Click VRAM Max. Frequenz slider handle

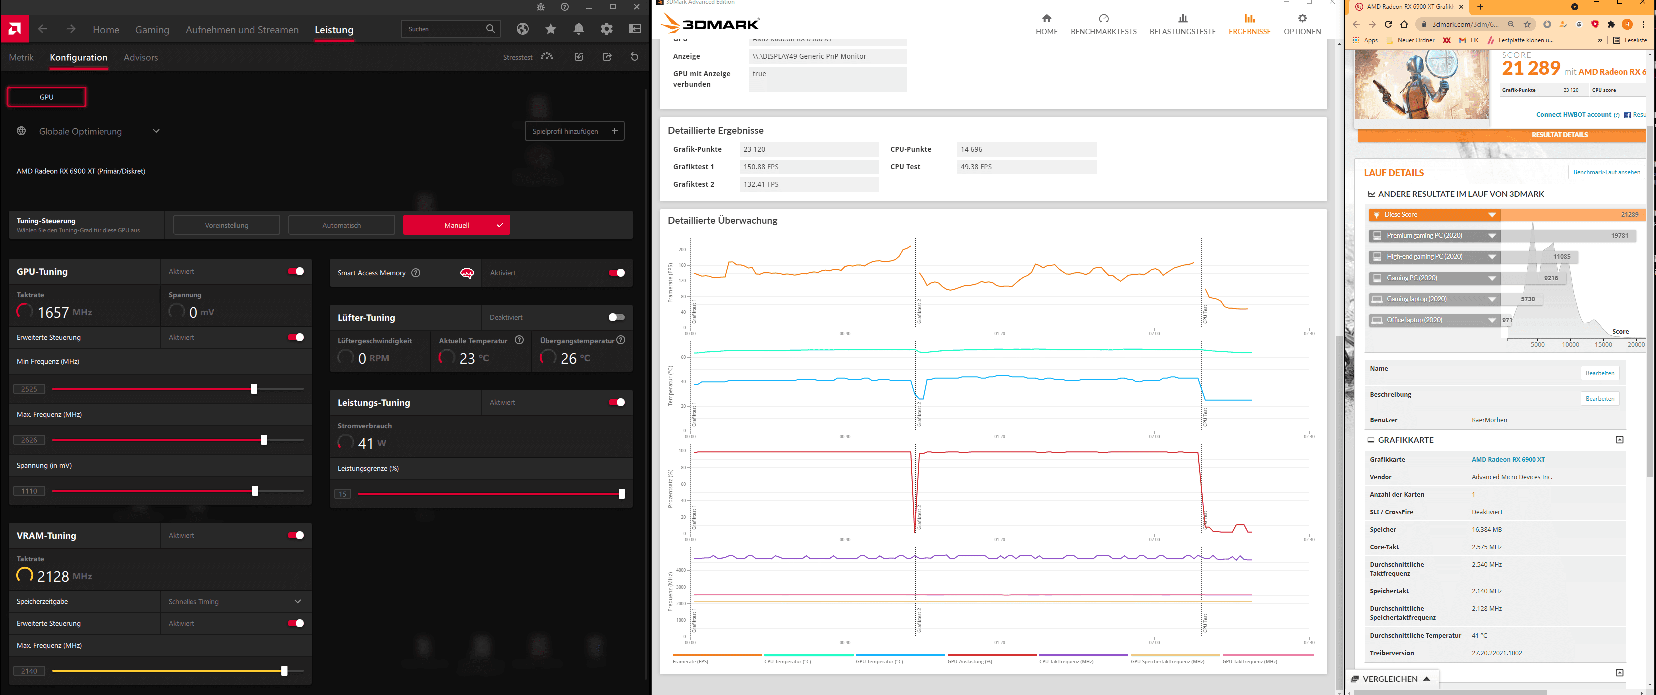284,670
